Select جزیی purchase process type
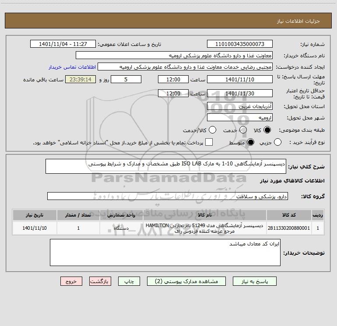This screenshot has width=337, height=326. tap(277, 143)
